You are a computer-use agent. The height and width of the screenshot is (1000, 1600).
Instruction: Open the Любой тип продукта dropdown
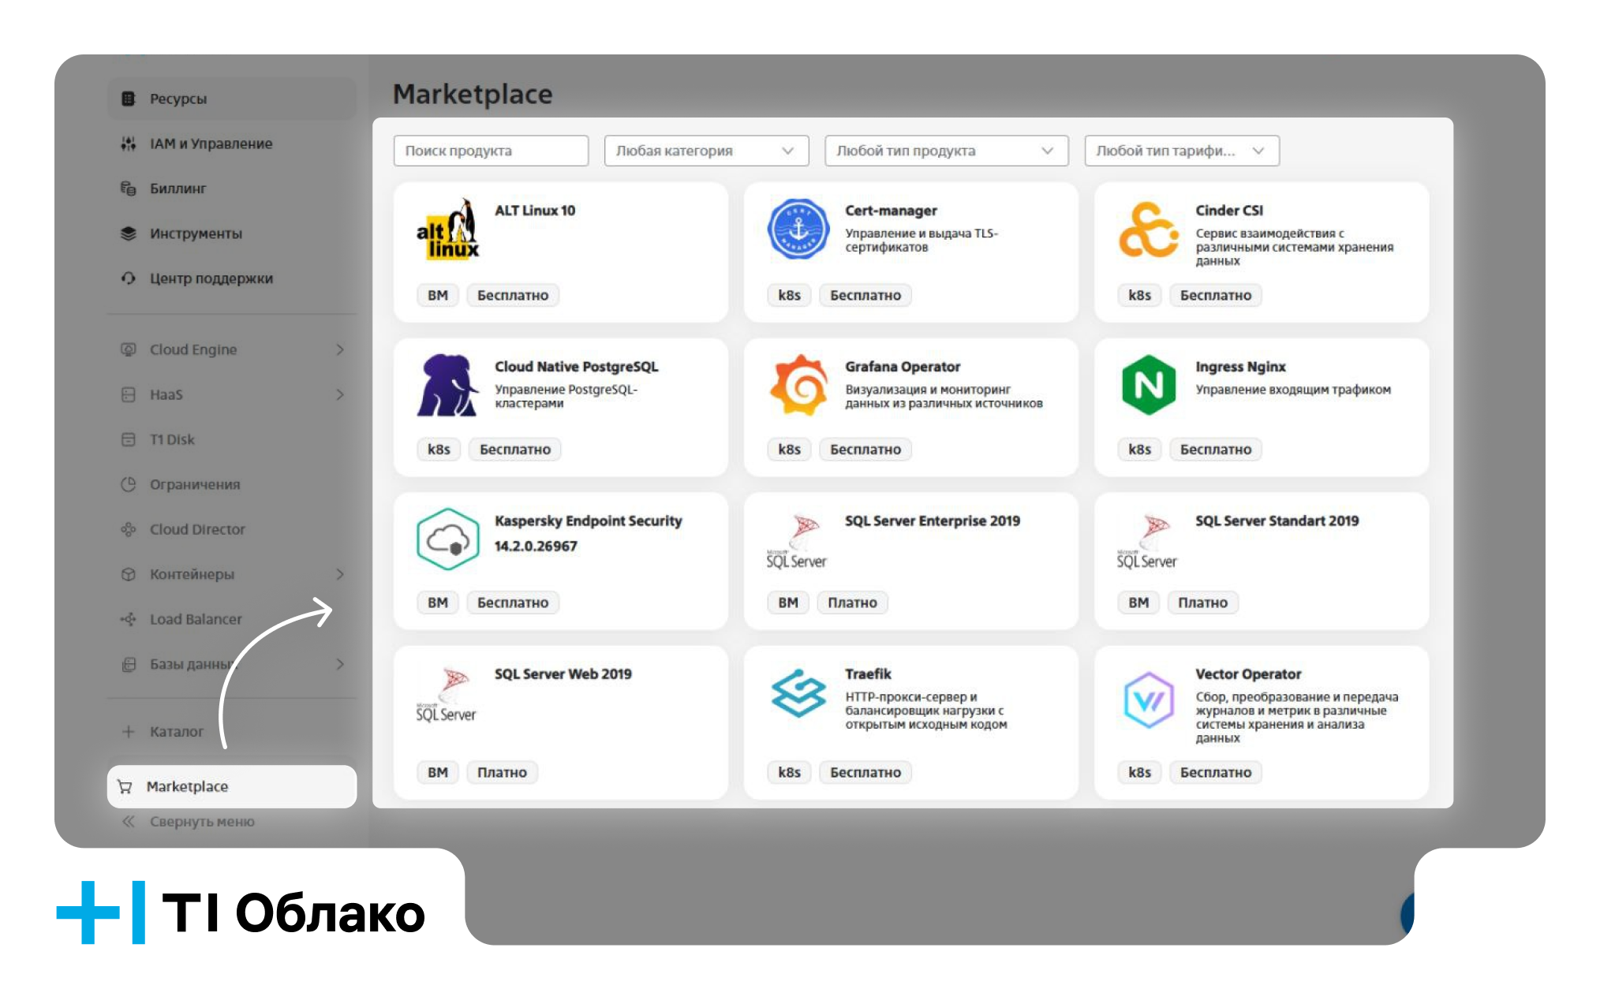pos(946,151)
